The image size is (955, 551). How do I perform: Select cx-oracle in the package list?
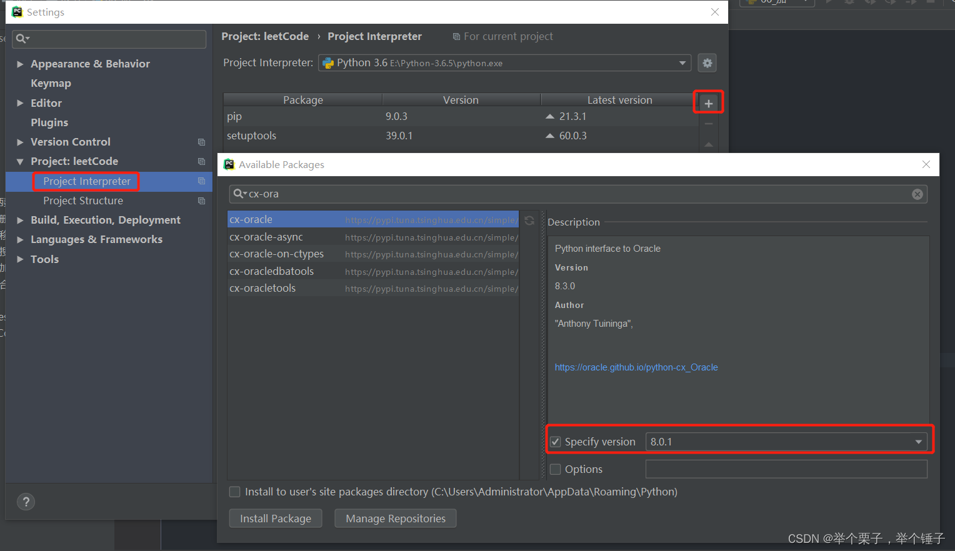[373, 219]
